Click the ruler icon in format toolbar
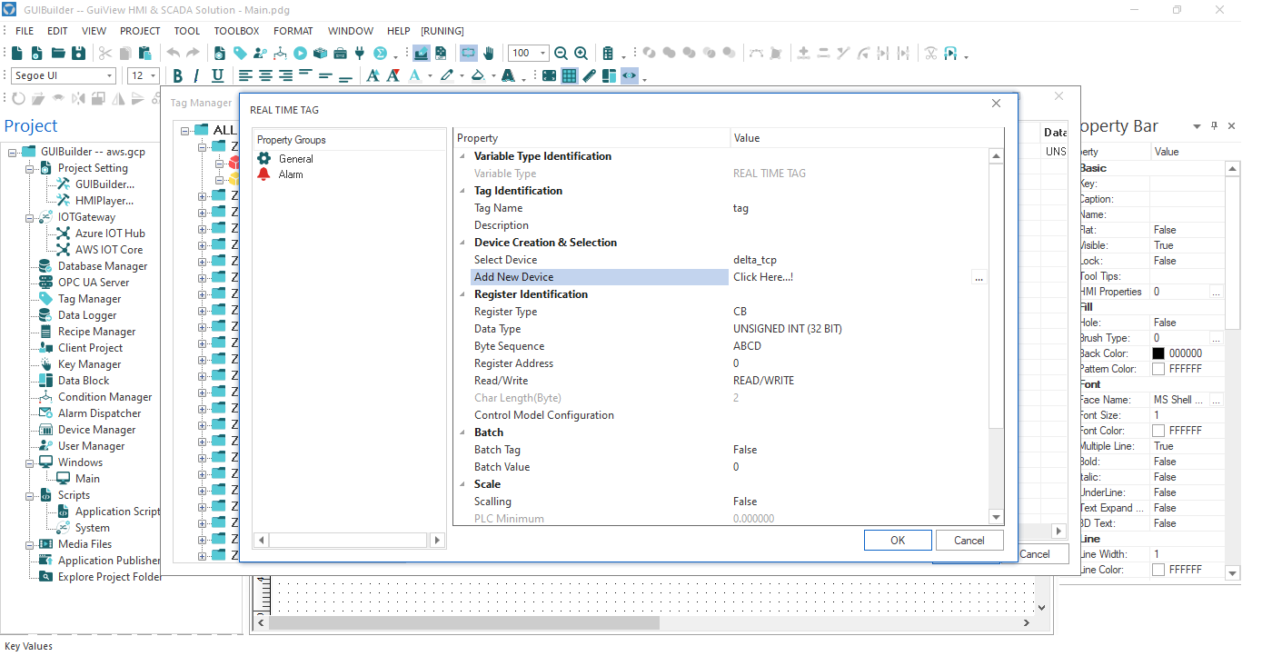This screenshot has width=1272, height=656. click(x=590, y=75)
